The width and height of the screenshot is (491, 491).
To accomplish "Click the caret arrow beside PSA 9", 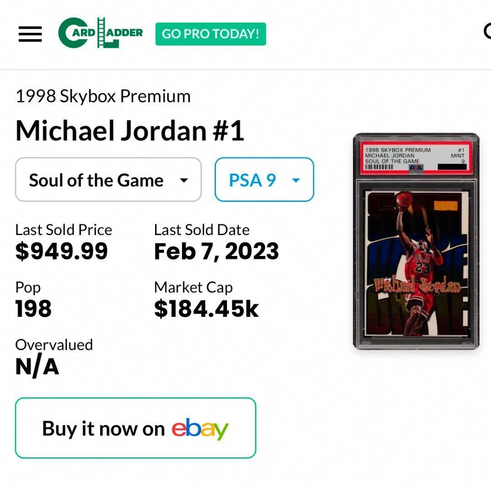I will 296,180.
